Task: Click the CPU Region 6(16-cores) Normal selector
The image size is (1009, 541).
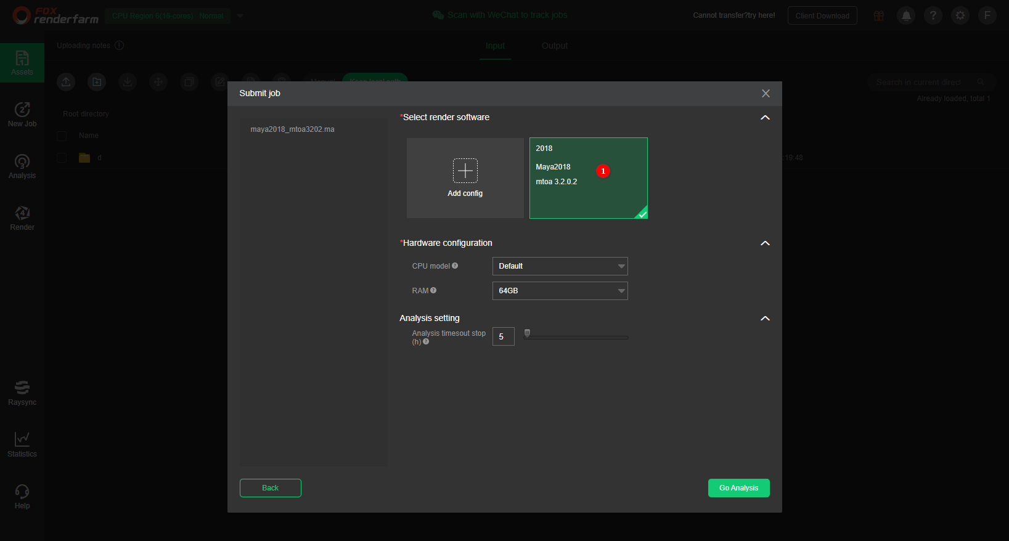Action: (168, 16)
